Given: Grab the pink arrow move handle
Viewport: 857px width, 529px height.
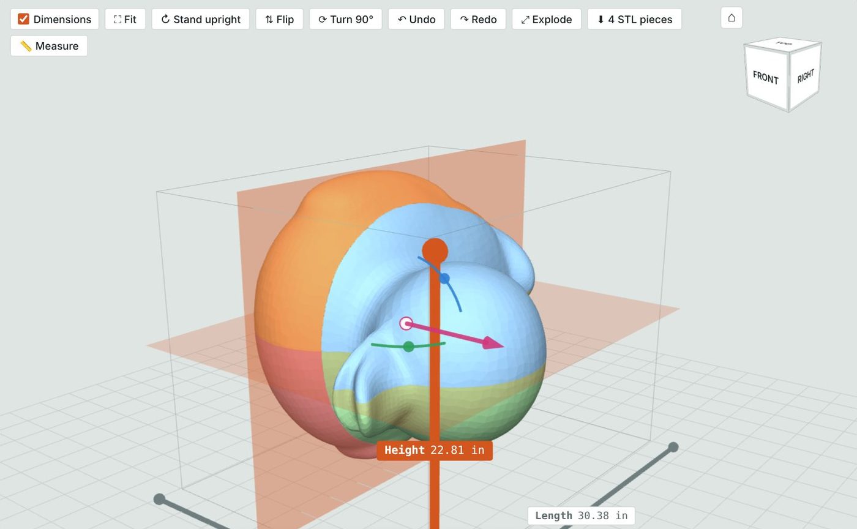Looking at the screenshot, I should (x=493, y=343).
